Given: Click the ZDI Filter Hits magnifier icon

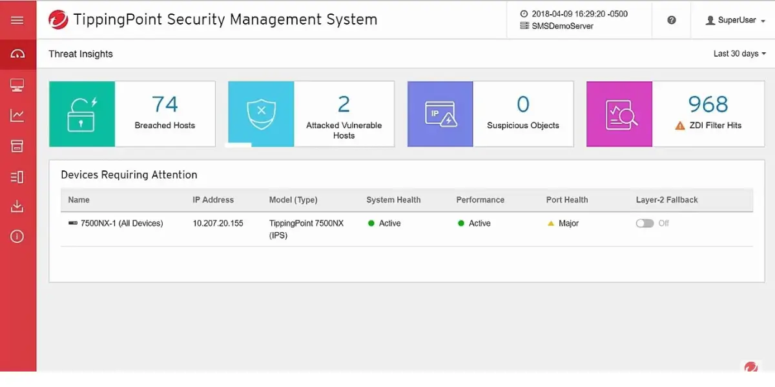Looking at the screenshot, I should click(x=620, y=114).
